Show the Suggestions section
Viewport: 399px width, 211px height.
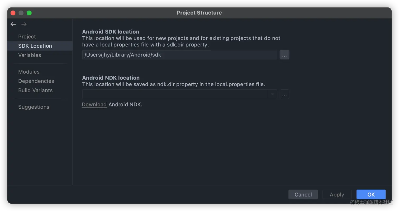[x=34, y=107]
